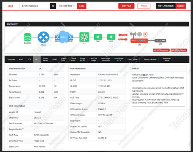Click the AKSES switch icon
Image resolution: width=193 pixels, height=152 pixels.
tap(71, 37)
